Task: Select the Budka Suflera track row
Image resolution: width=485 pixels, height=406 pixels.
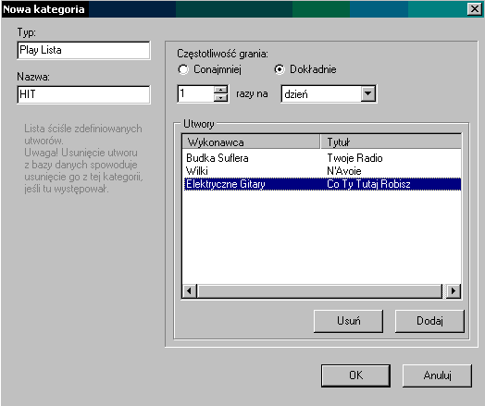Action: point(322,158)
